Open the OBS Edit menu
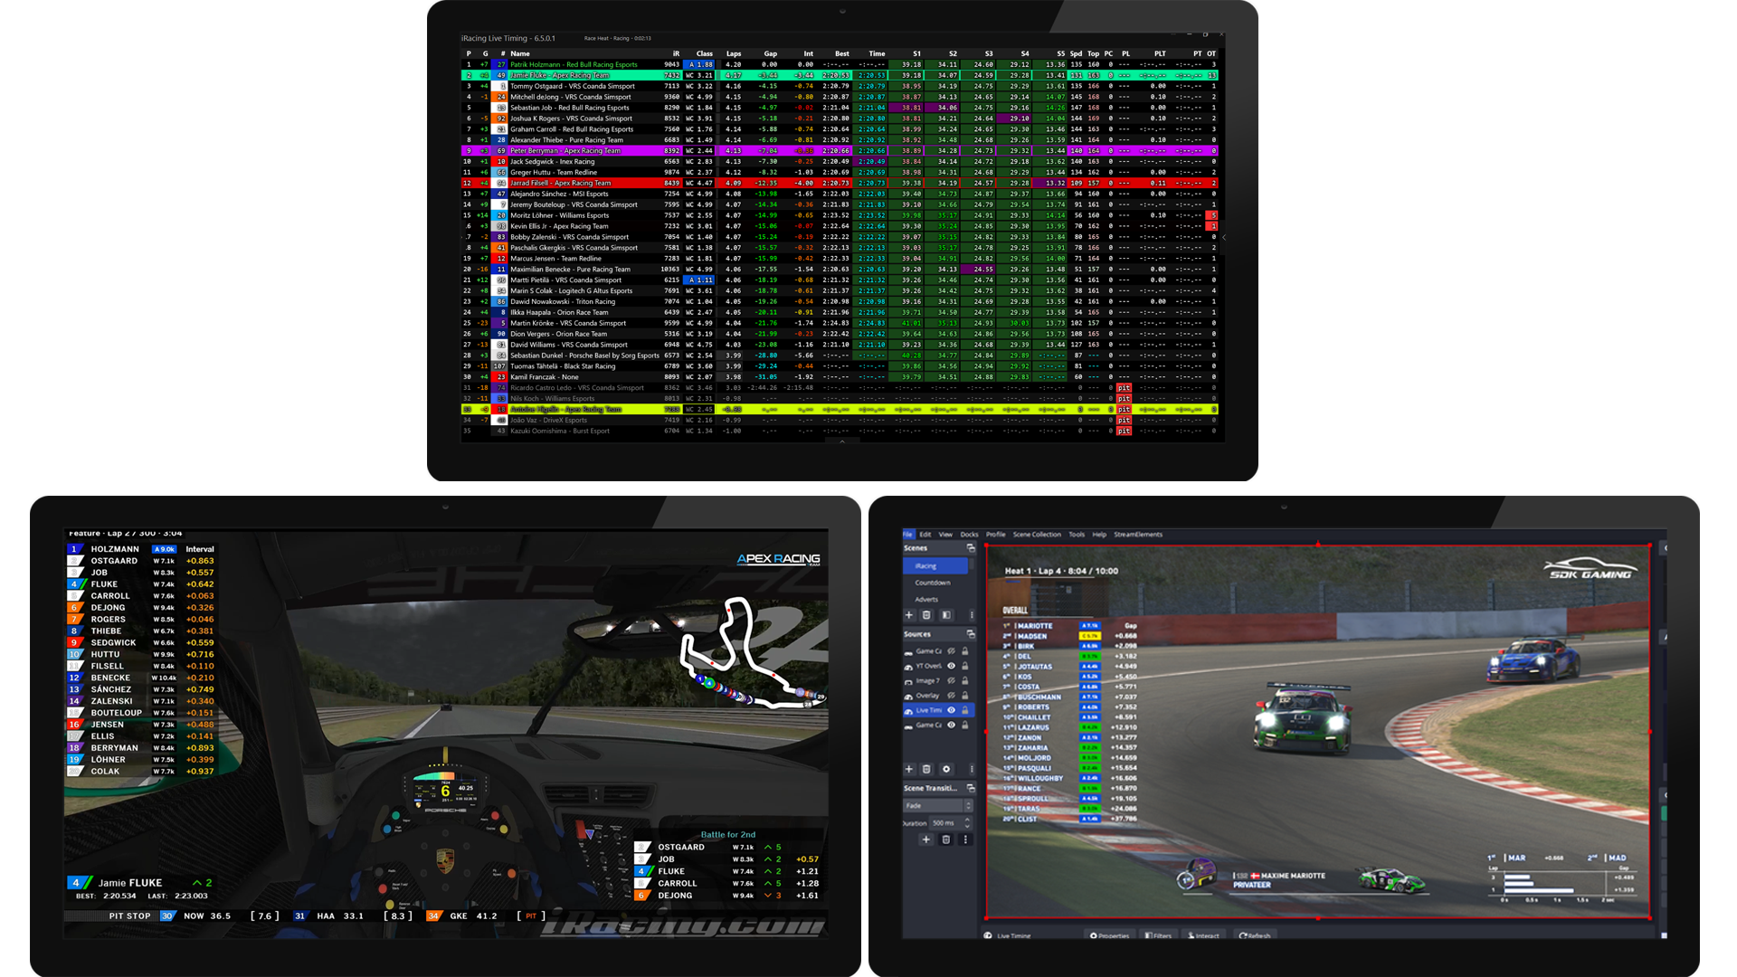The width and height of the screenshot is (1737, 977). pyautogui.click(x=925, y=535)
